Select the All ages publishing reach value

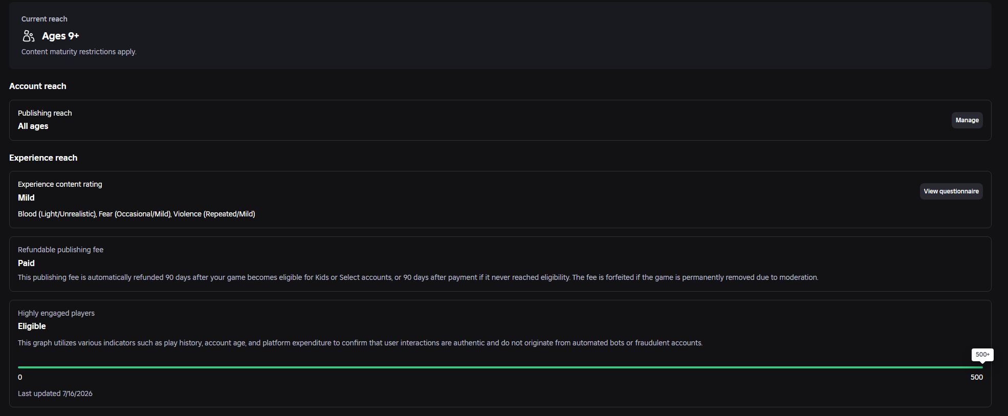[x=33, y=126]
